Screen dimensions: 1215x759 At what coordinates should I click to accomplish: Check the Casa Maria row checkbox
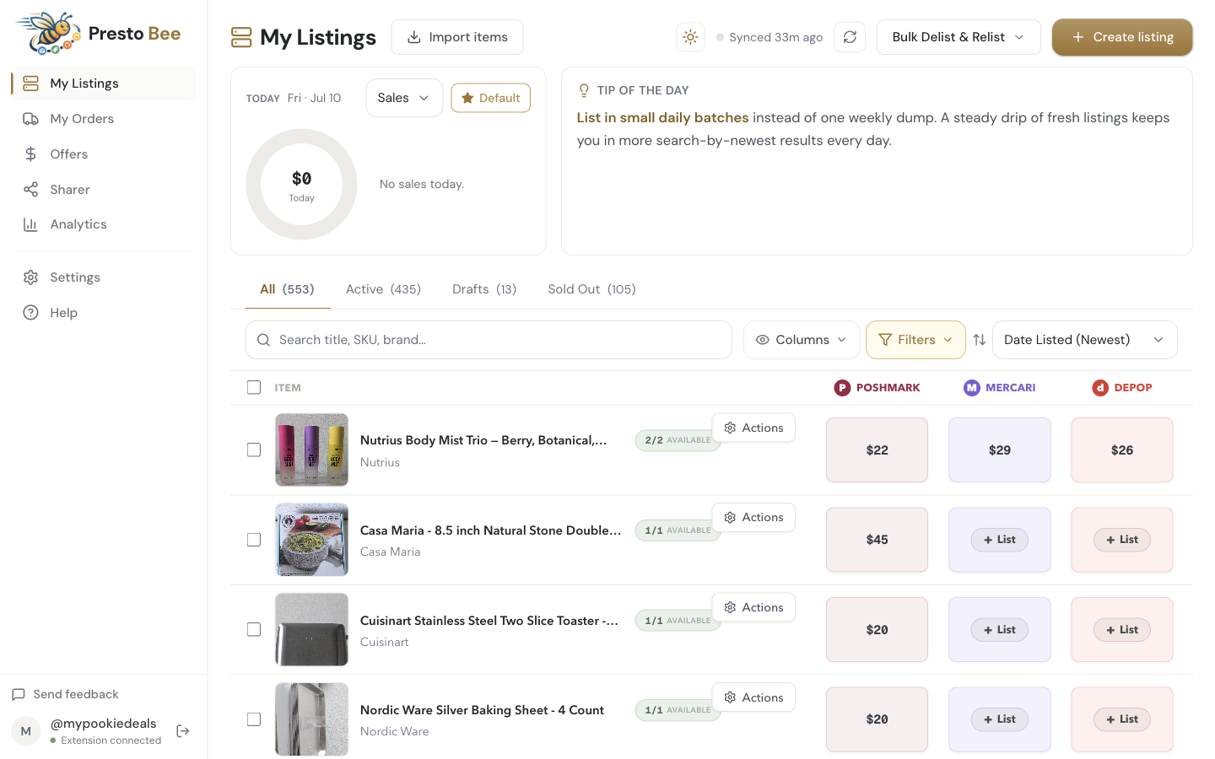coord(254,540)
